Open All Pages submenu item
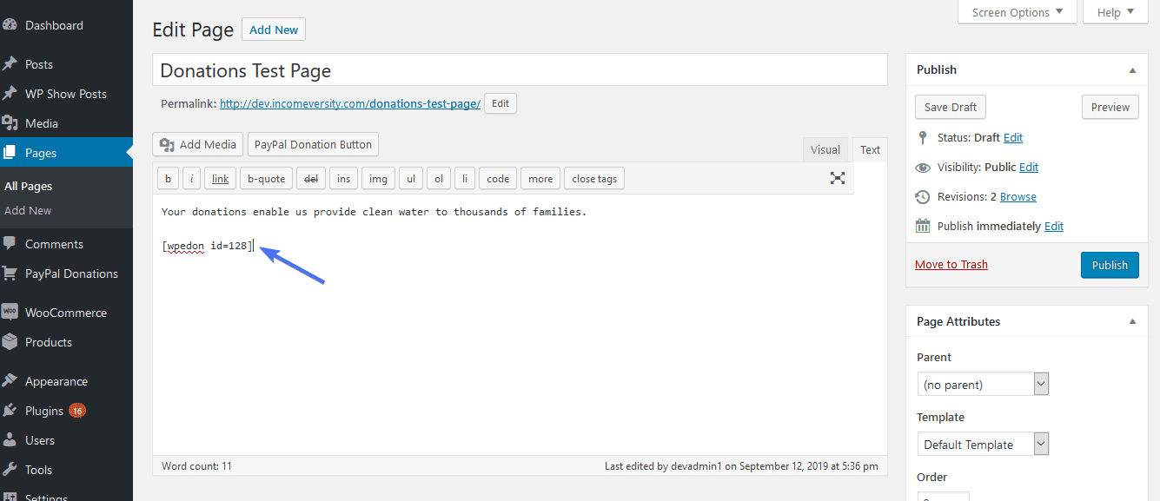This screenshot has height=501, width=1160. [29, 186]
